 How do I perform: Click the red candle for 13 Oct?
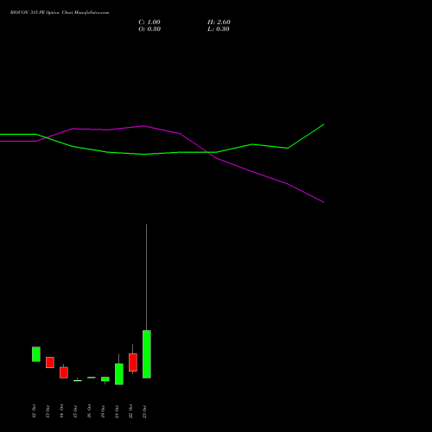tap(50, 362)
